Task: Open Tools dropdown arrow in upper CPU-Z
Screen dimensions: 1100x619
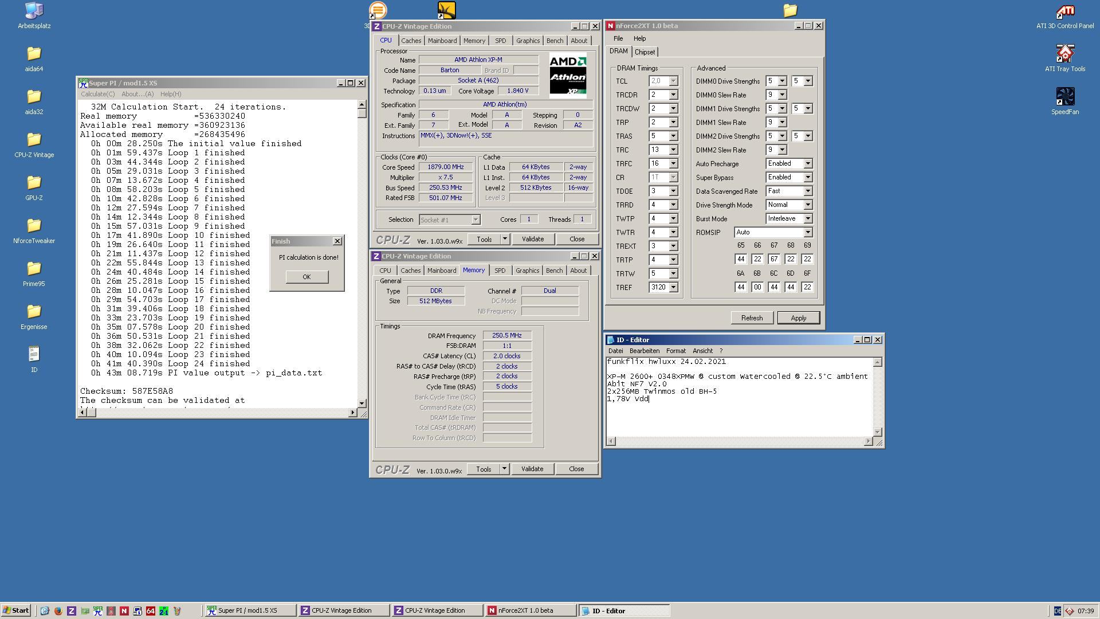Action: (x=505, y=239)
